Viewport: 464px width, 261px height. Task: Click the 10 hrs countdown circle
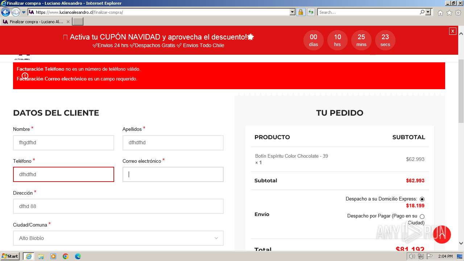337,40
